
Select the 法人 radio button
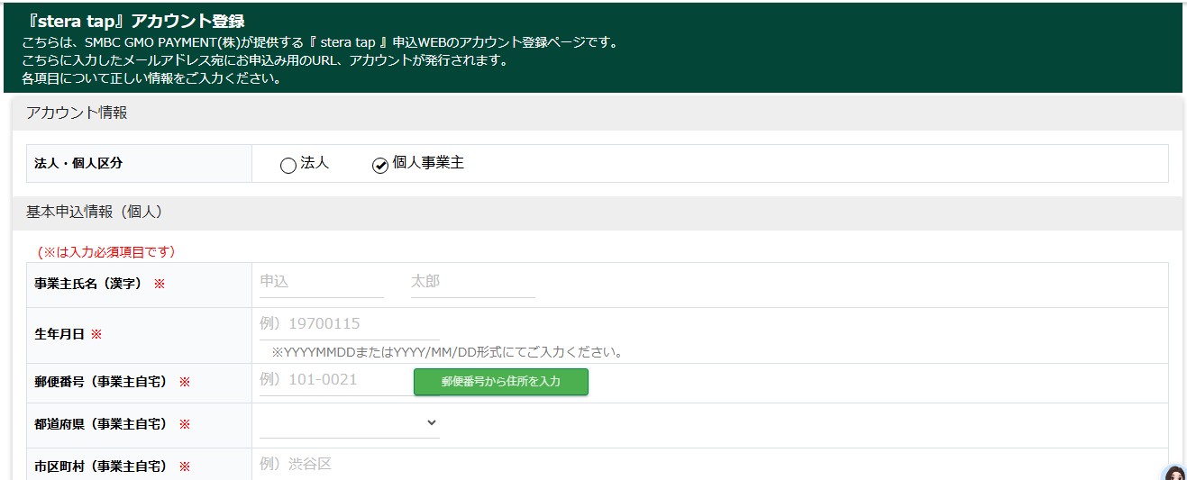click(288, 166)
